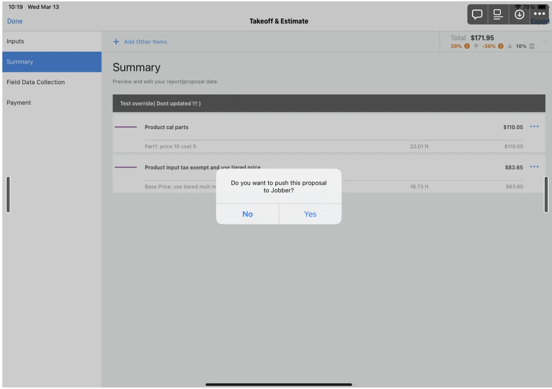
Task: Open options dots for Product input tax exempt
Action: [x=535, y=167]
